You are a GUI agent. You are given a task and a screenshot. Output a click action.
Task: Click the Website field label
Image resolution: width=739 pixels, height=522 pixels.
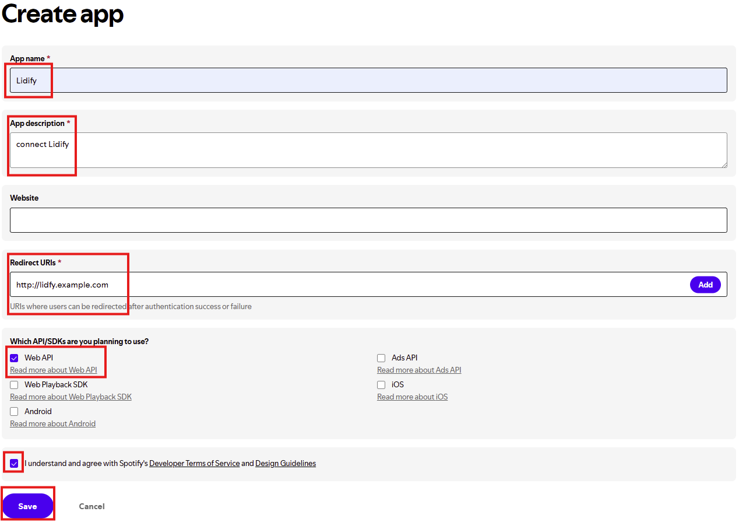click(x=24, y=198)
